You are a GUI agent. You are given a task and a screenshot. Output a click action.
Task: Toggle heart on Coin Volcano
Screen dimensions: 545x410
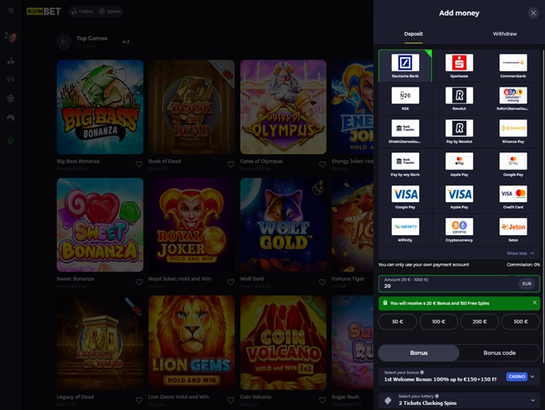322,400
